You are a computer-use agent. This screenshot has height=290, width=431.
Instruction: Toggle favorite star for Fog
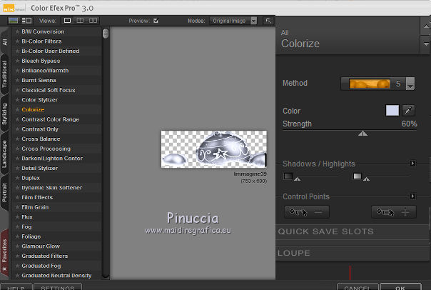[17, 226]
